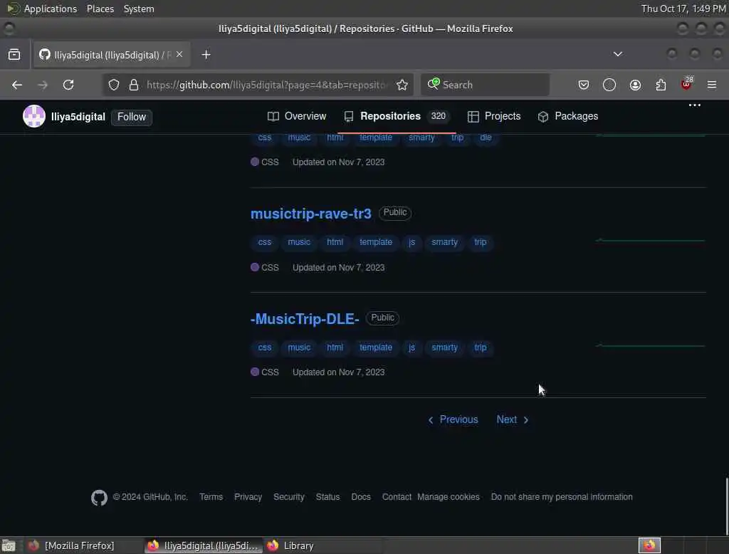The image size is (729, 554).
Task: Click the show desktop icon in taskbar
Action: click(x=9, y=545)
